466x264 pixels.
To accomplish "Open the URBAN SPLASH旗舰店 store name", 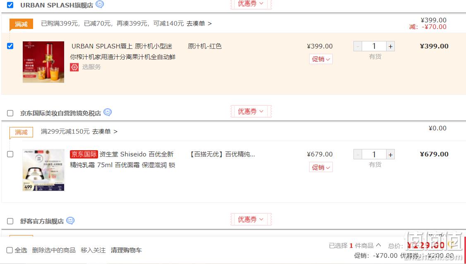I will click(x=57, y=5).
